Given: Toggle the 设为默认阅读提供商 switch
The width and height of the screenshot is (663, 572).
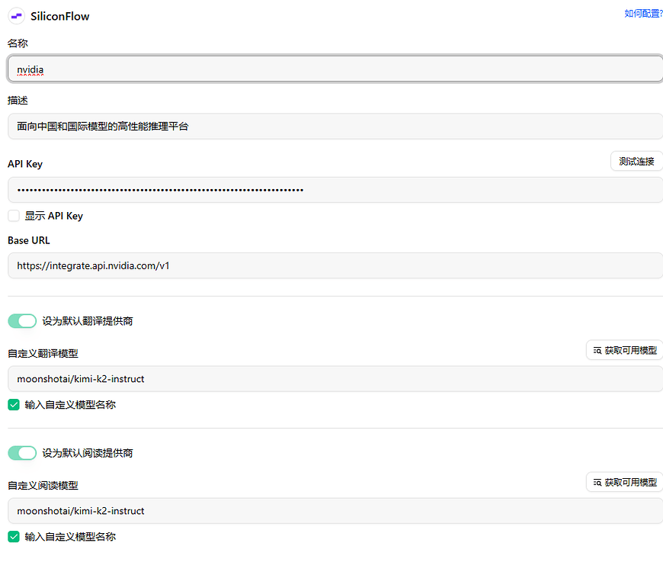Looking at the screenshot, I should point(22,453).
